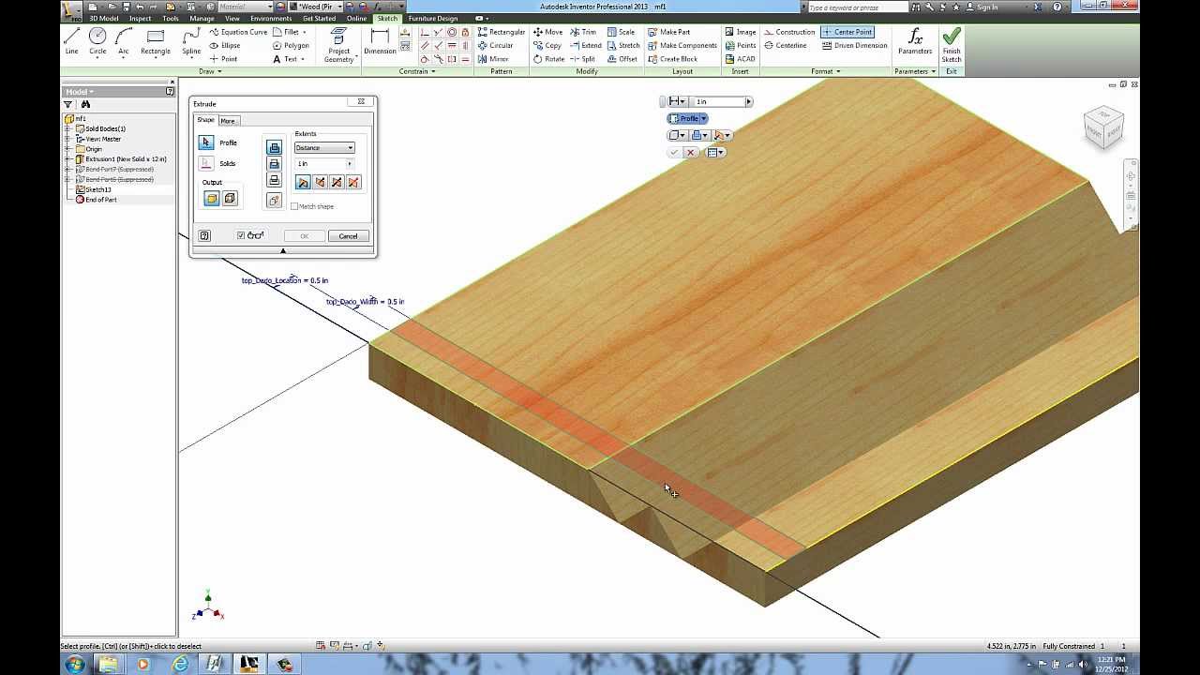1200x675 pixels.
Task: Expand the Extrusion1 tree node
Action: click(x=67, y=159)
